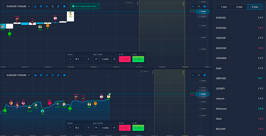Switch to the 1 min tab
The image size is (266, 136).
tap(224, 7)
